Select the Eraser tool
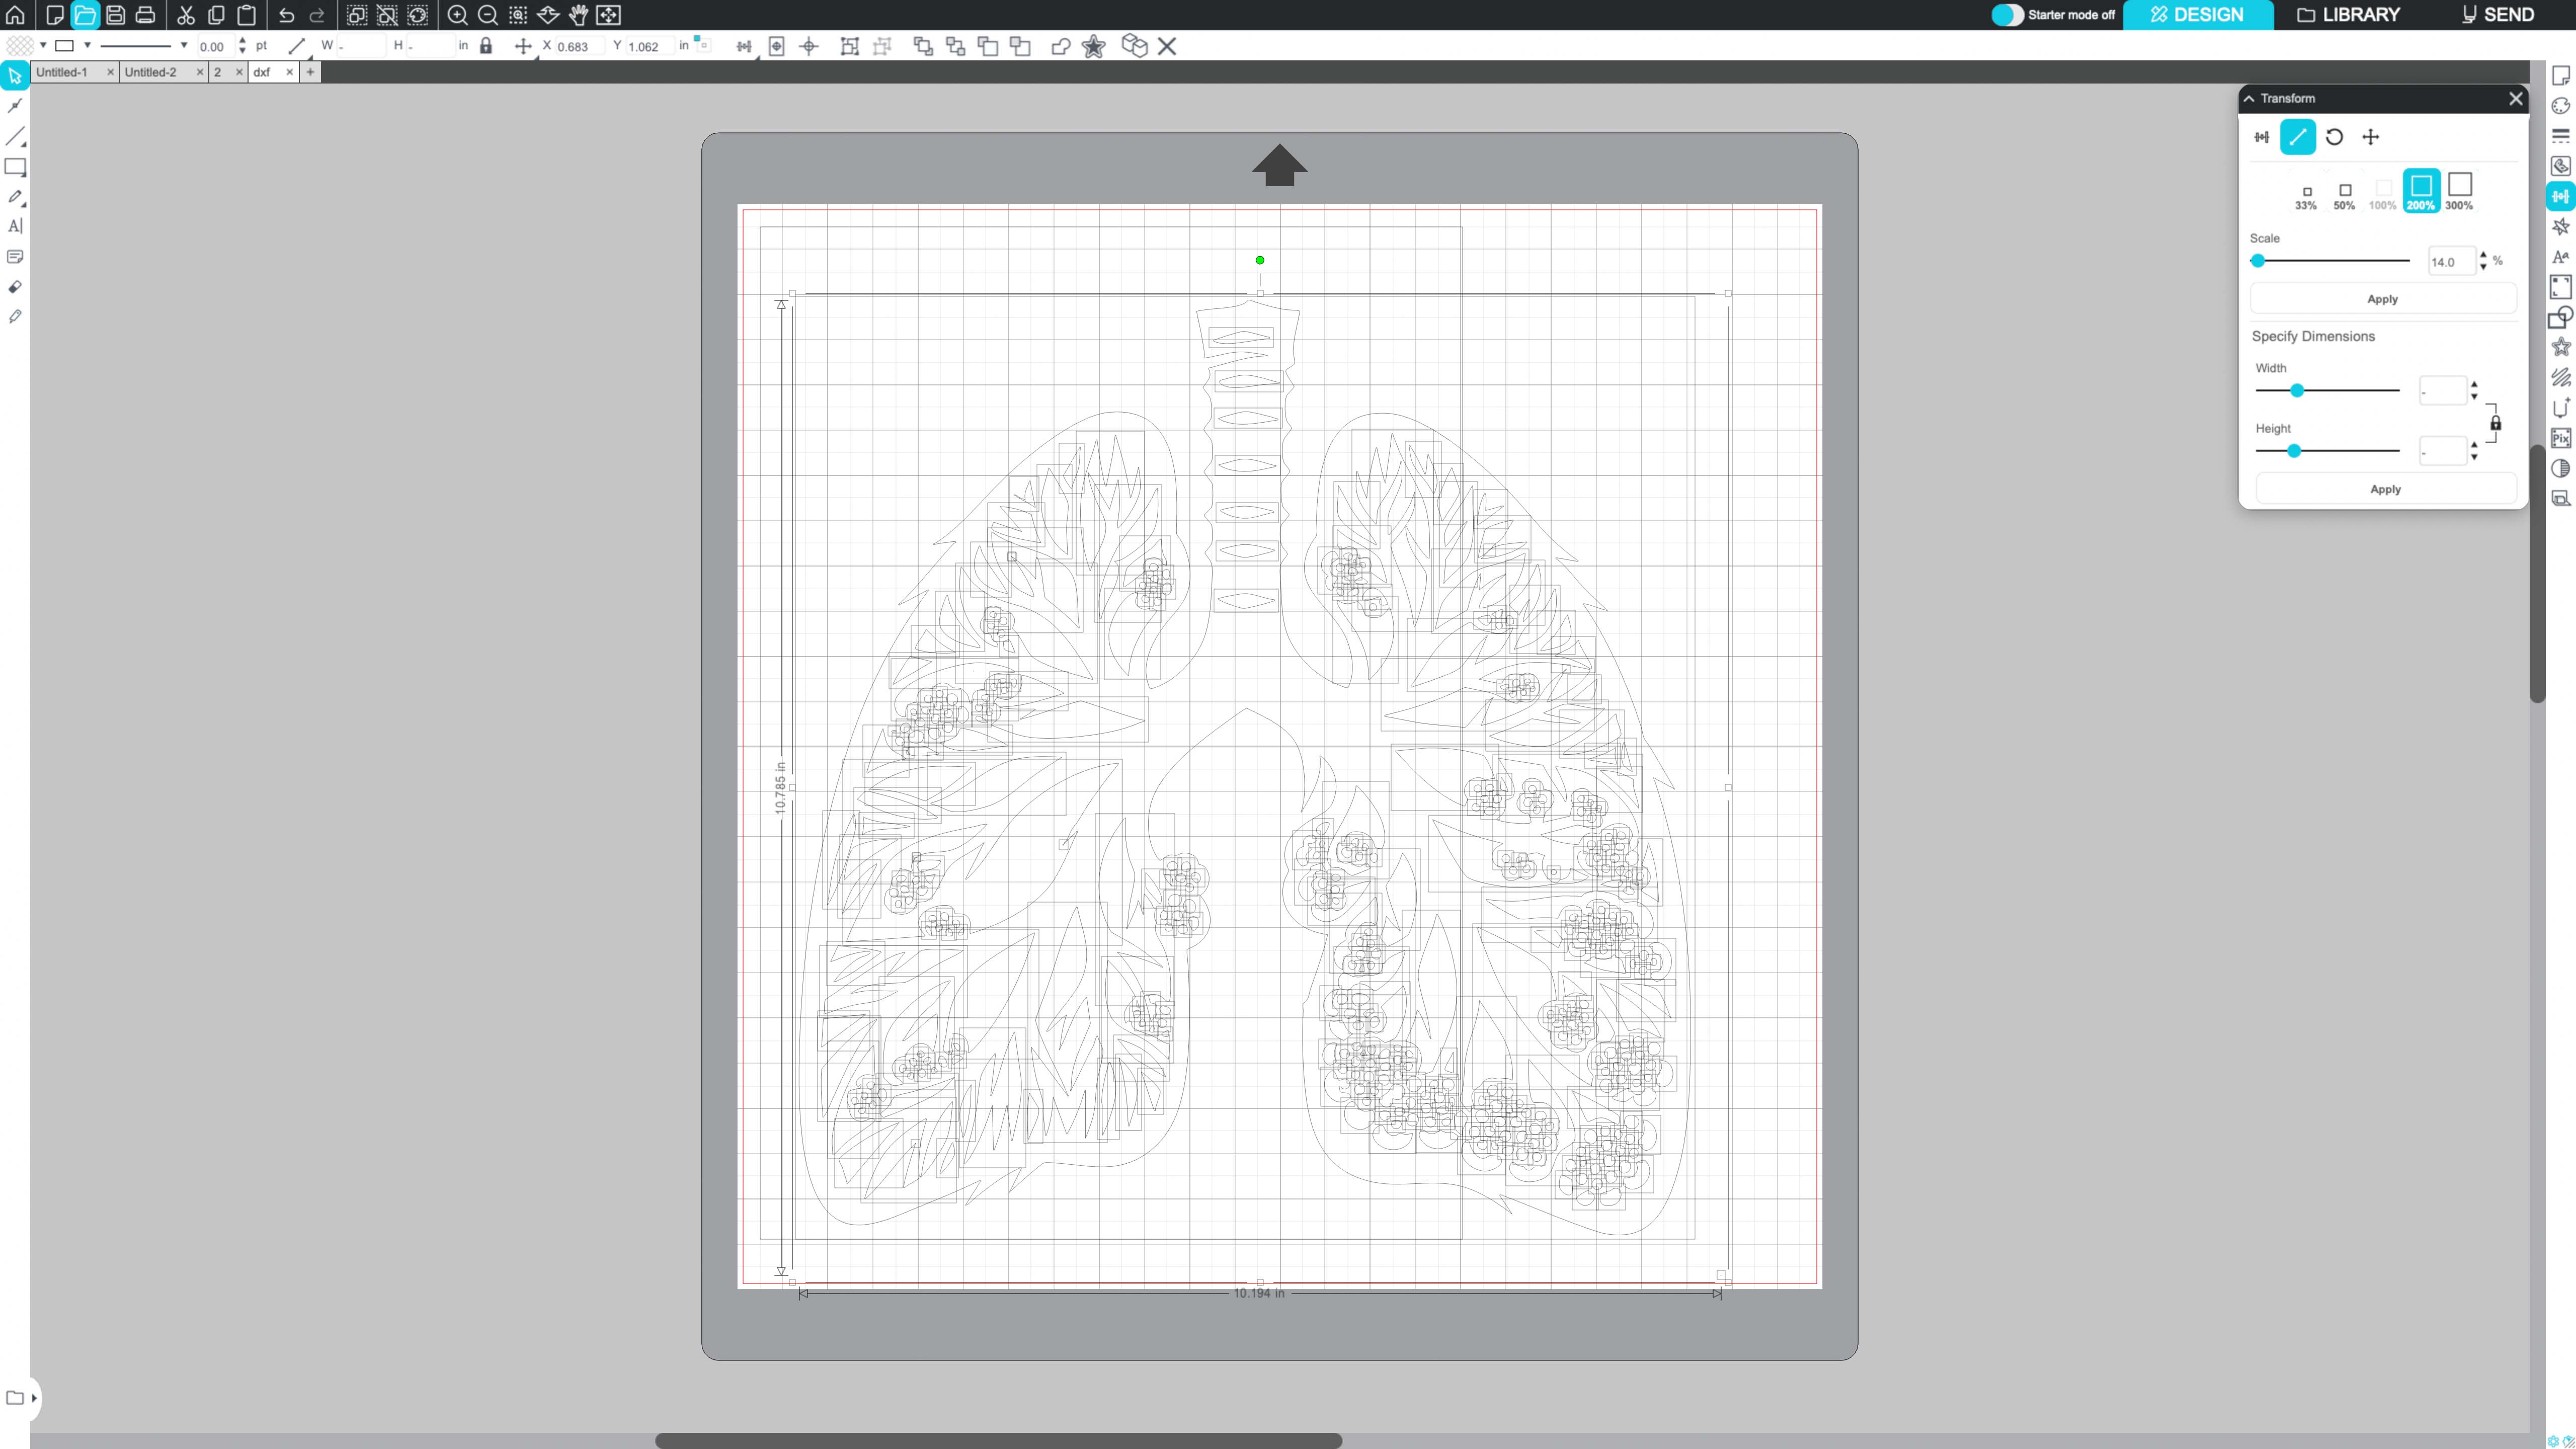The height and width of the screenshot is (1449, 2576). (15, 287)
